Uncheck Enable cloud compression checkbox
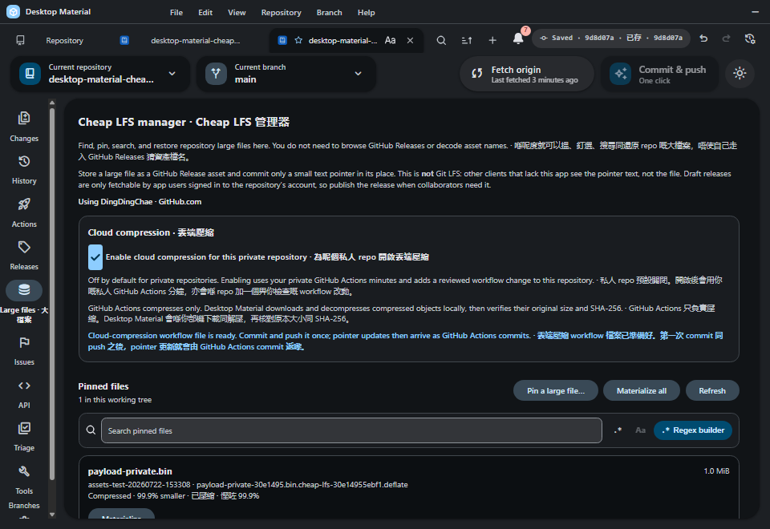 (x=95, y=257)
